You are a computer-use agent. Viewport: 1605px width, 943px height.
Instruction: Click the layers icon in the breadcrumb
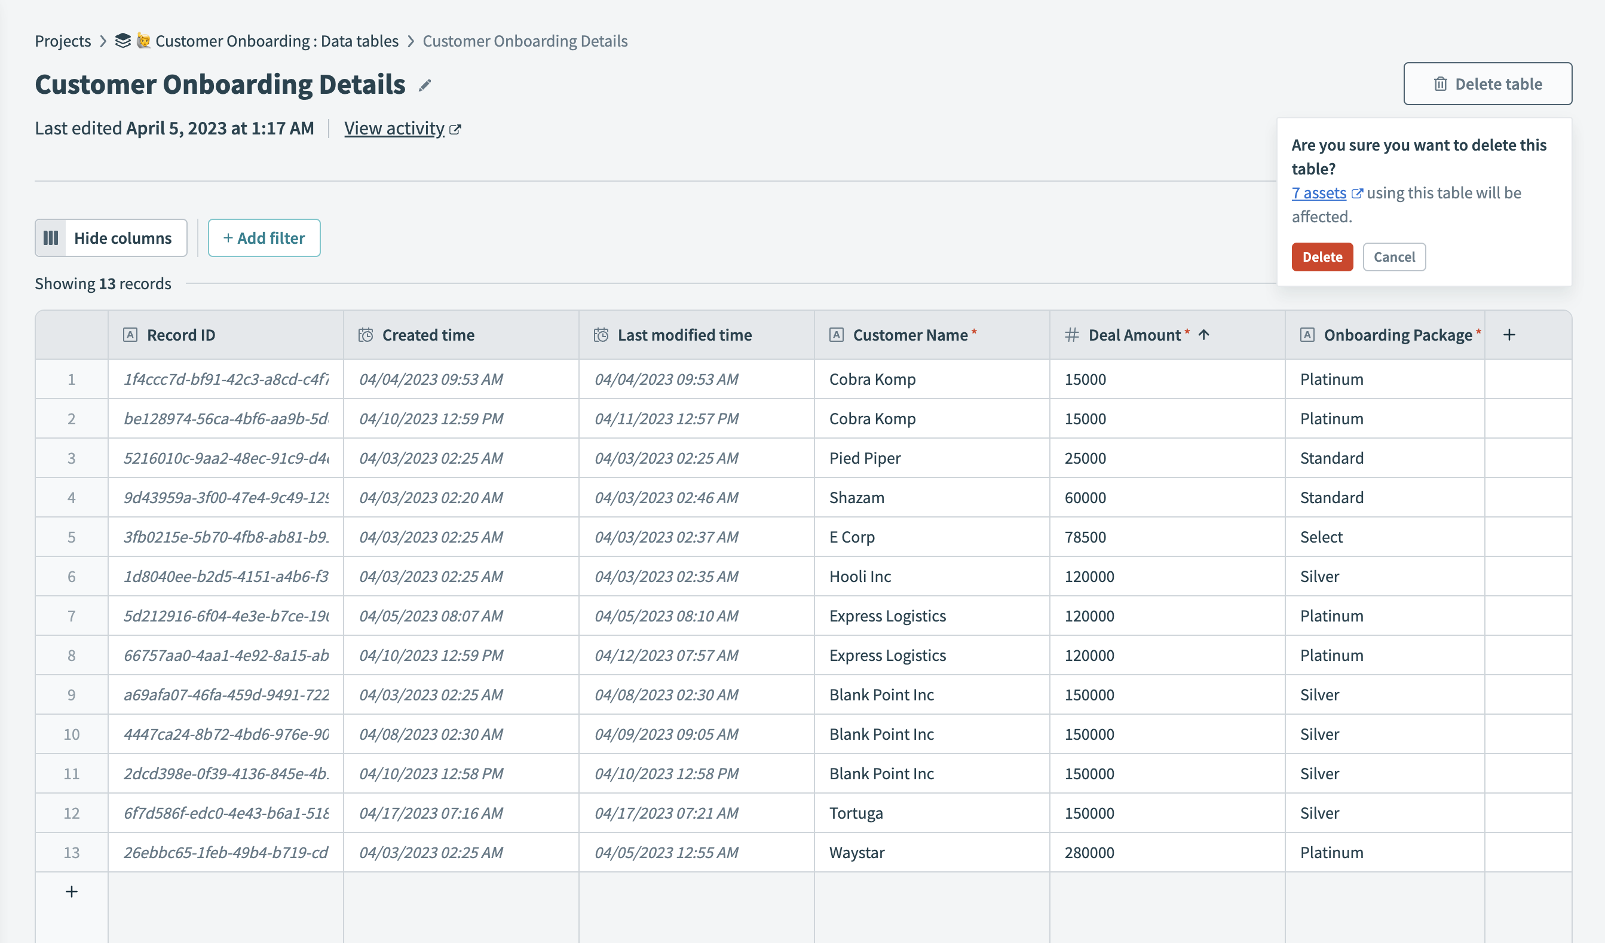pyautogui.click(x=122, y=40)
